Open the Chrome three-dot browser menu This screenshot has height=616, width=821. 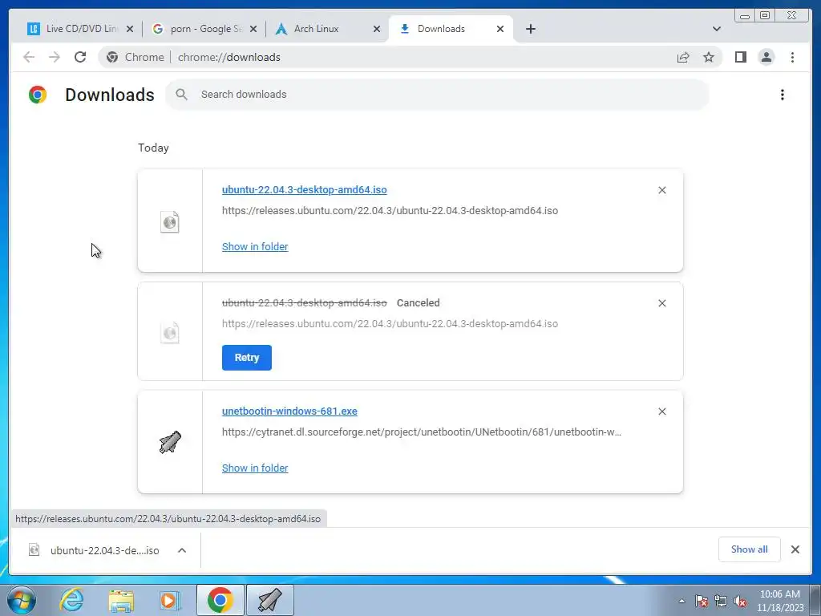792,57
